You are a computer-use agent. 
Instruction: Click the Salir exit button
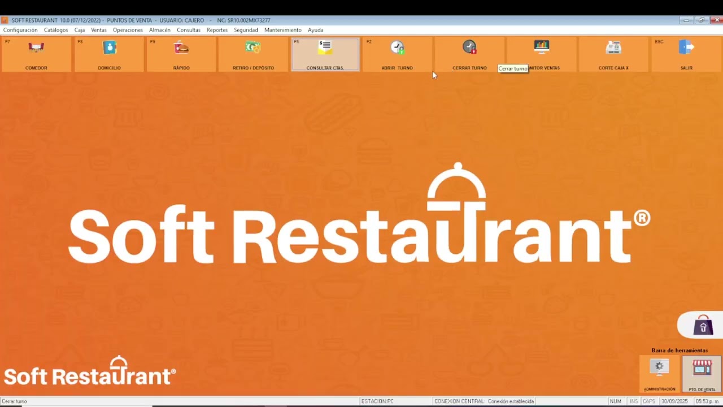point(686,54)
